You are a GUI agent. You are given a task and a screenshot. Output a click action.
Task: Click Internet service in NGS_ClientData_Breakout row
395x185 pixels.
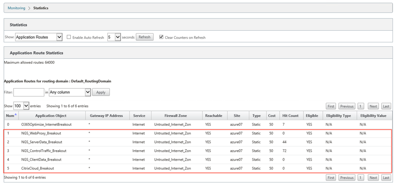139,159
